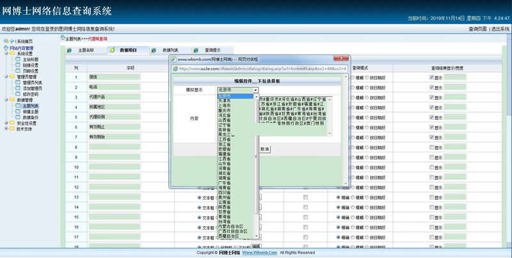This screenshot has width=512, height=258.
Task: Click the 技术支持 folder icon
Action: (12, 129)
